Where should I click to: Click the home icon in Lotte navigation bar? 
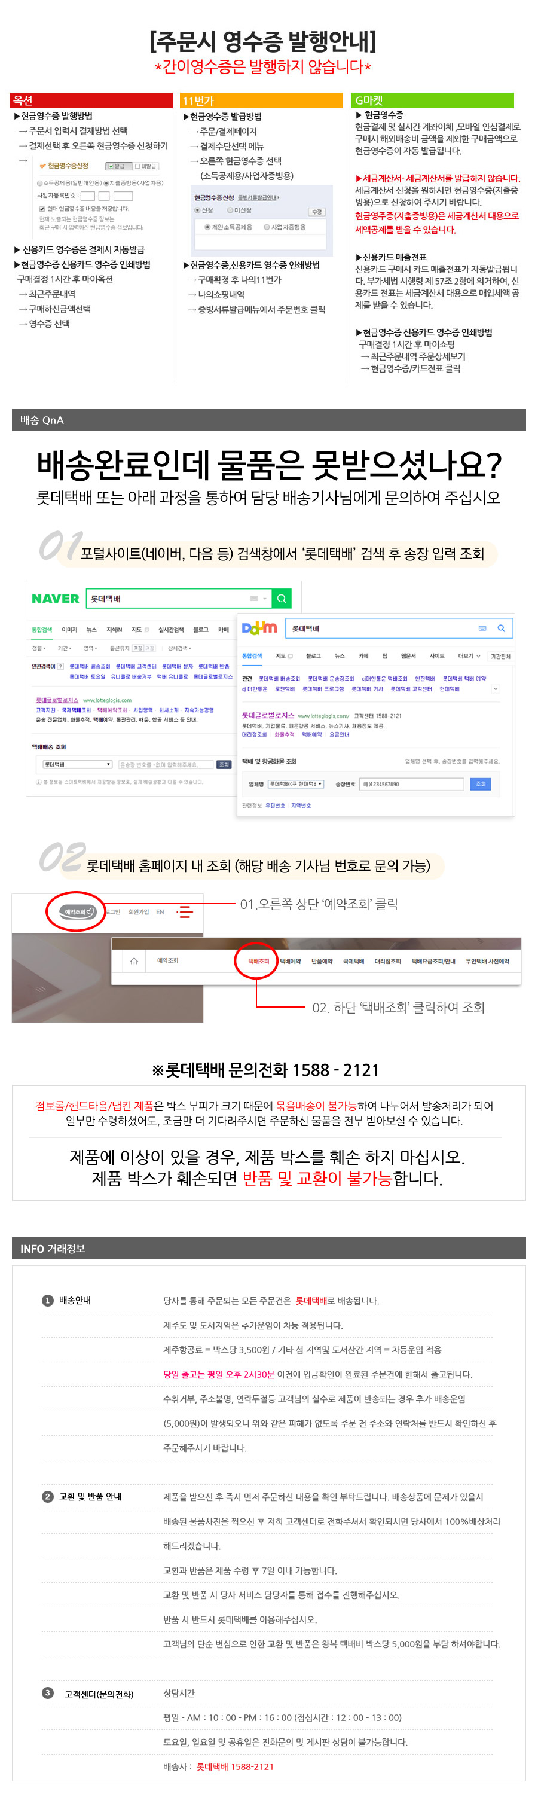pyautogui.click(x=134, y=961)
